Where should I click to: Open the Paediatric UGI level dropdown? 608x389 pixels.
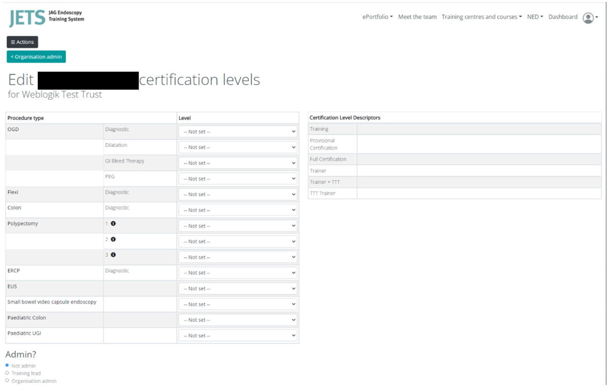pos(238,336)
